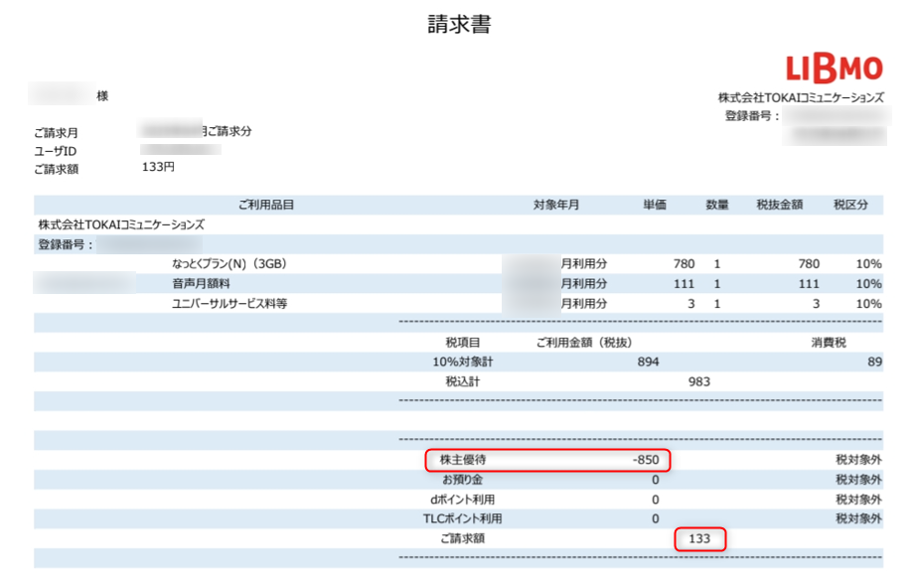
Task: Click the 請求書 title heading
Action: pos(459,24)
